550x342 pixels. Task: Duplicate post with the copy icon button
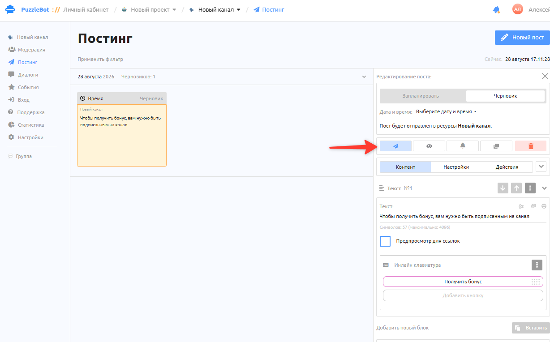pyautogui.click(x=496, y=146)
